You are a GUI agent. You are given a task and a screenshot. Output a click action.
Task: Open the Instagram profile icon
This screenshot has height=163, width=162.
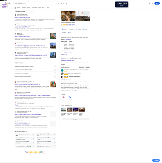tap(63, 97)
